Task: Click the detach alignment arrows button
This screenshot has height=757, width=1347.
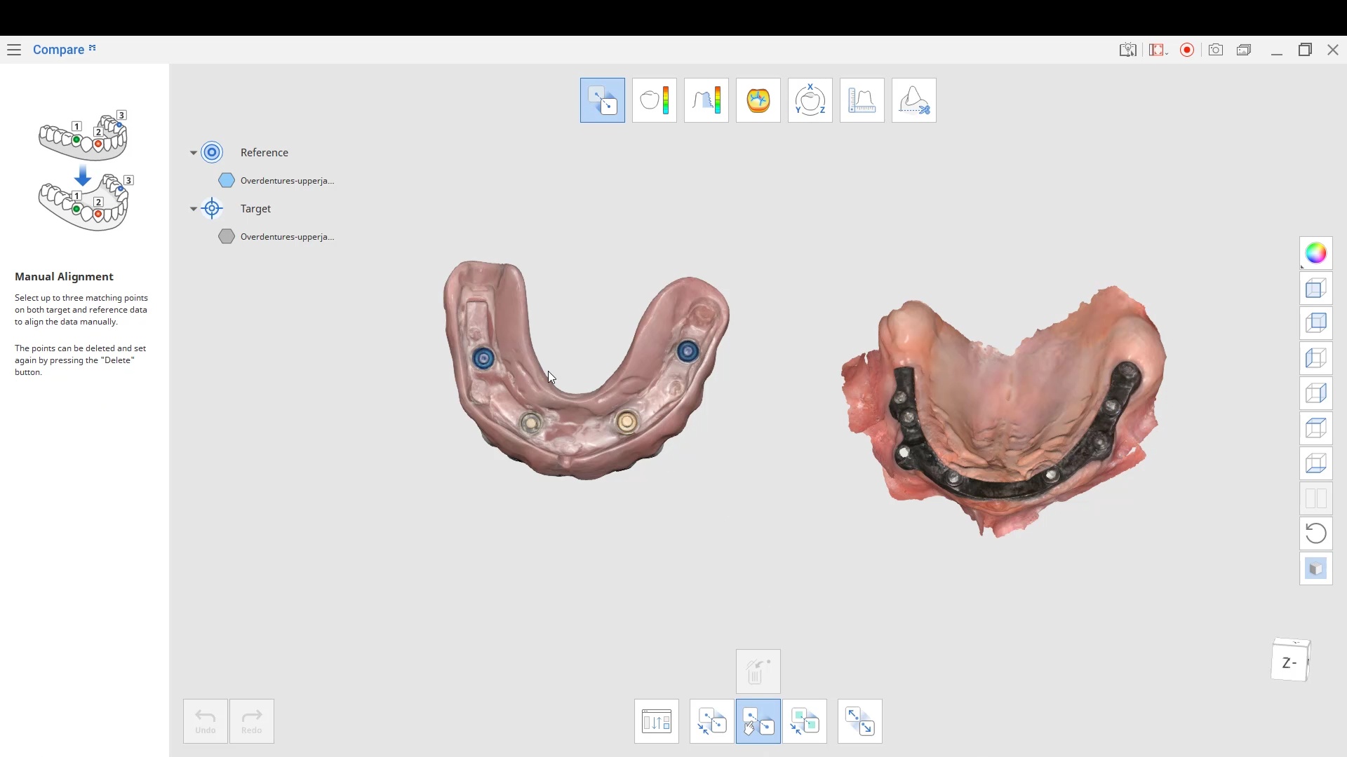Action: click(860, 721)
